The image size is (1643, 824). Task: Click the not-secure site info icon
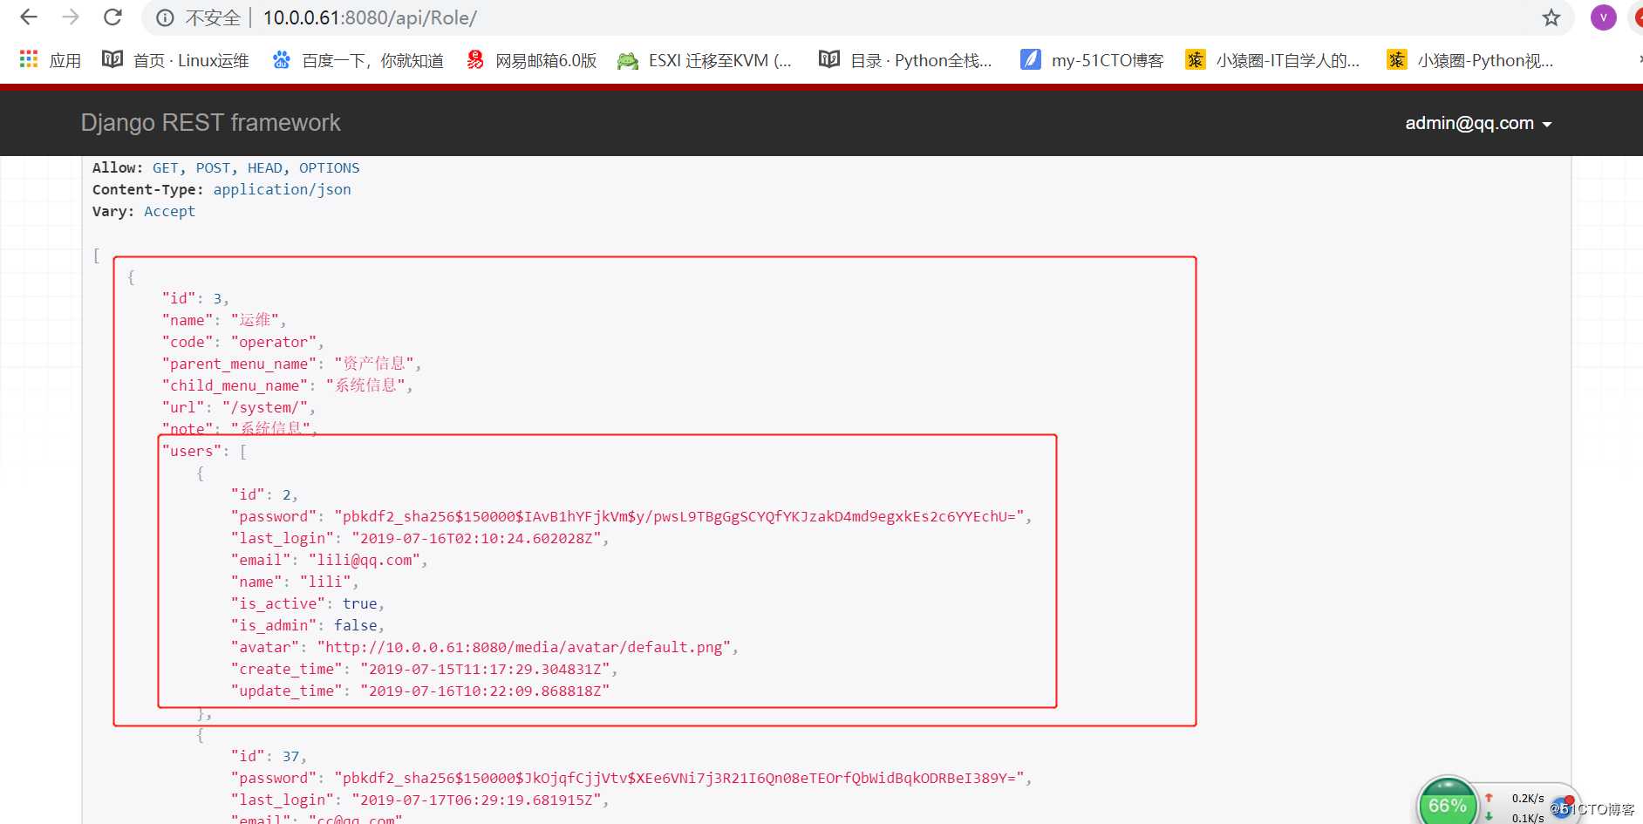(x=165, y=17)
